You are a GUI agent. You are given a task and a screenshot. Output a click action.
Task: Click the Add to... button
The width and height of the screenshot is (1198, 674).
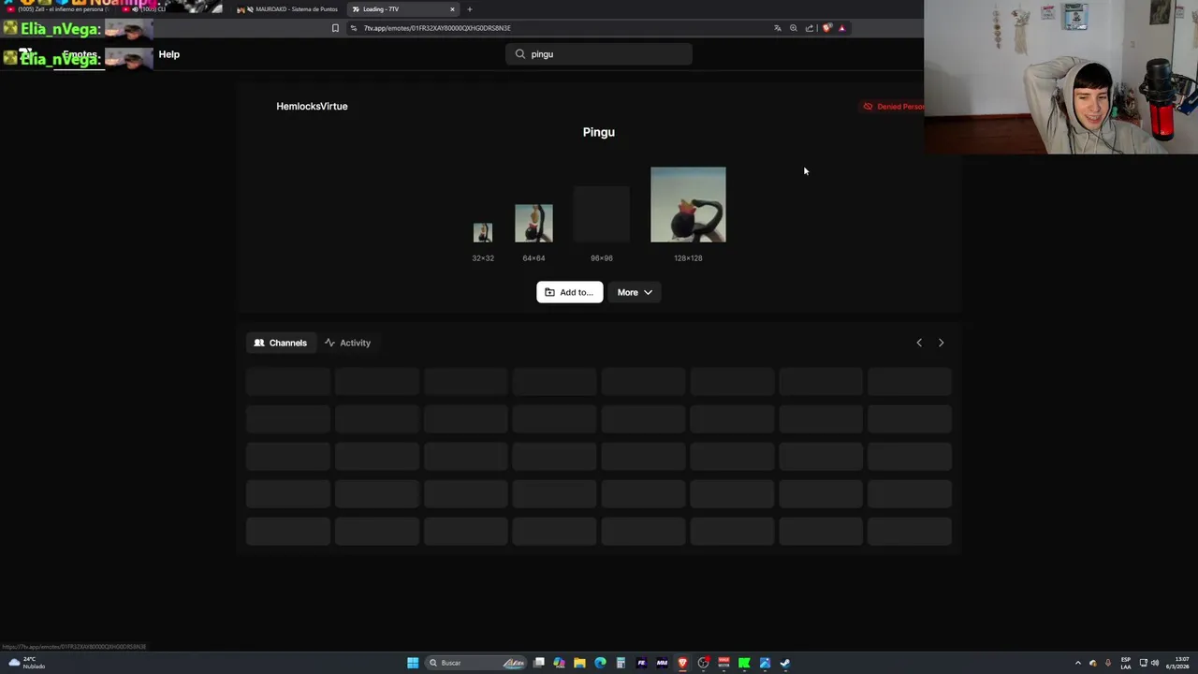(x=569, y=292)
